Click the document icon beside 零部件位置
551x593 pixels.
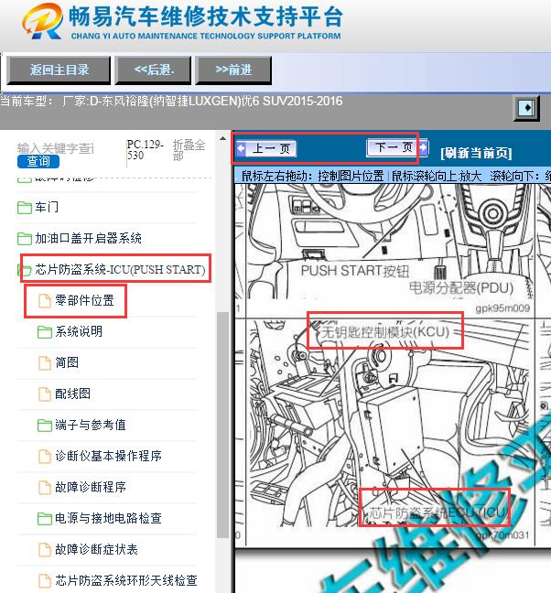(45, 301)
